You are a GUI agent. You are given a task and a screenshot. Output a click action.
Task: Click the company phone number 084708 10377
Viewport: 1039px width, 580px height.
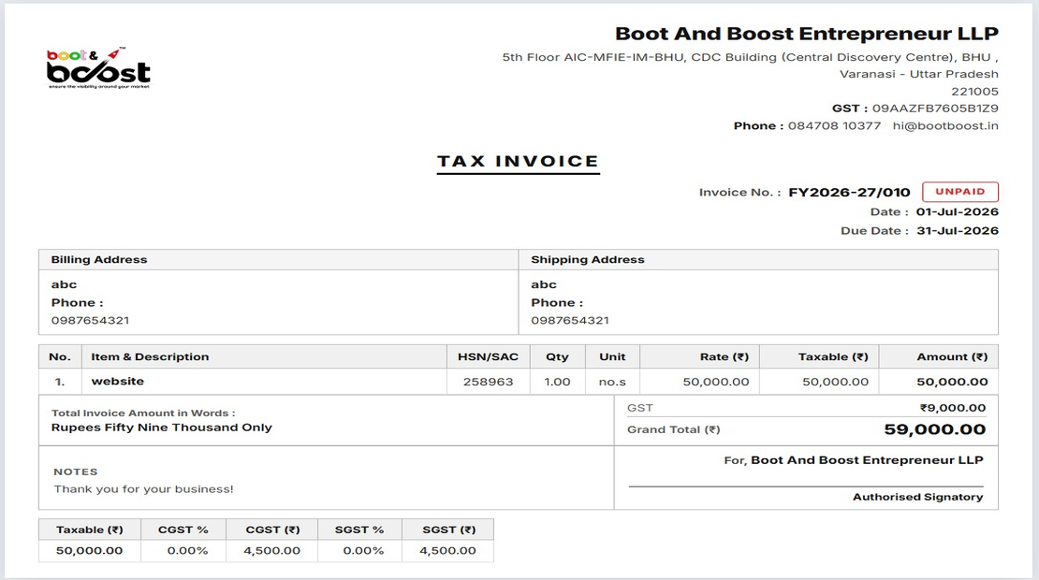click(x=834, y=125)
